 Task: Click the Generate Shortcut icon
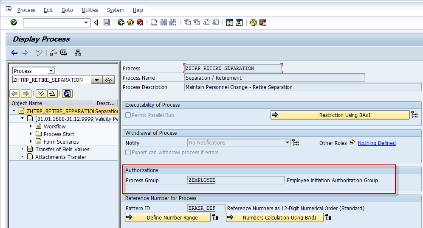point(239,22)
